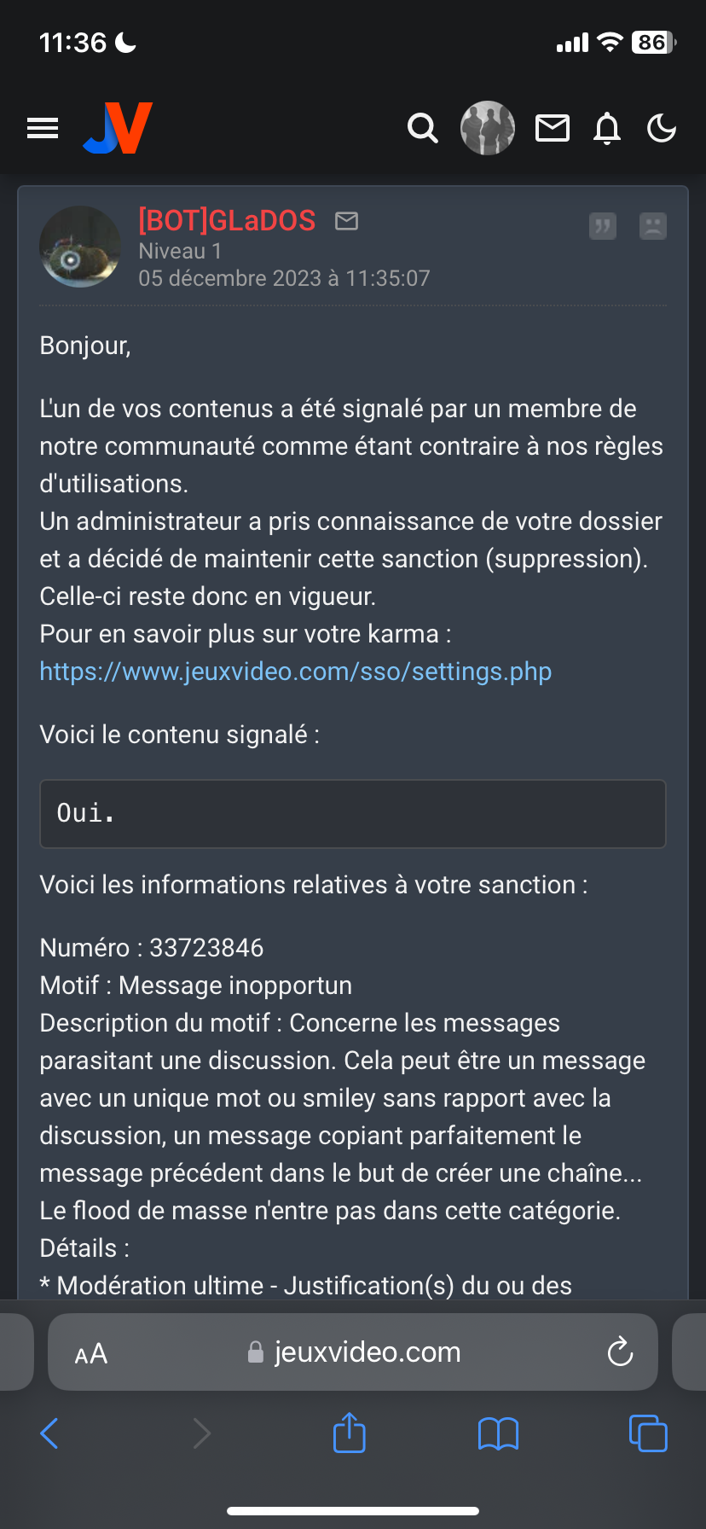Open the [BOT]GLaDOS profile name link

[227, 221]
